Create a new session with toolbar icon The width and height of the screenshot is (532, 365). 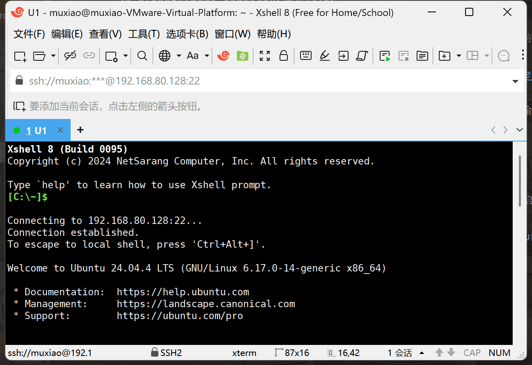(x=20, y=56)
